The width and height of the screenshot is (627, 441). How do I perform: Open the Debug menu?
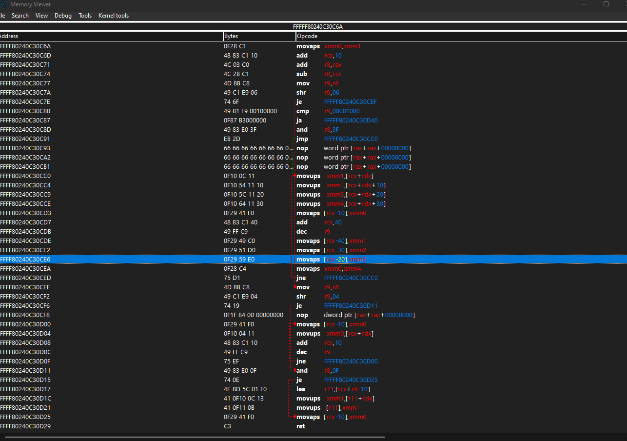[x=63, y=16]
